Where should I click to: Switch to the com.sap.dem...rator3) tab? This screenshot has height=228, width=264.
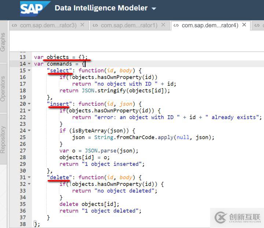point(48,25)
